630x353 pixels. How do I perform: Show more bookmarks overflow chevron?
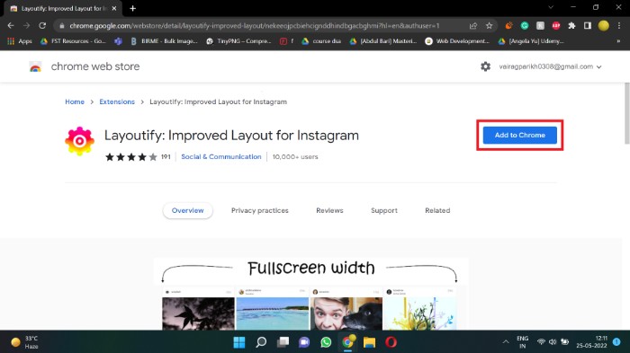click(x=618, y=41)
